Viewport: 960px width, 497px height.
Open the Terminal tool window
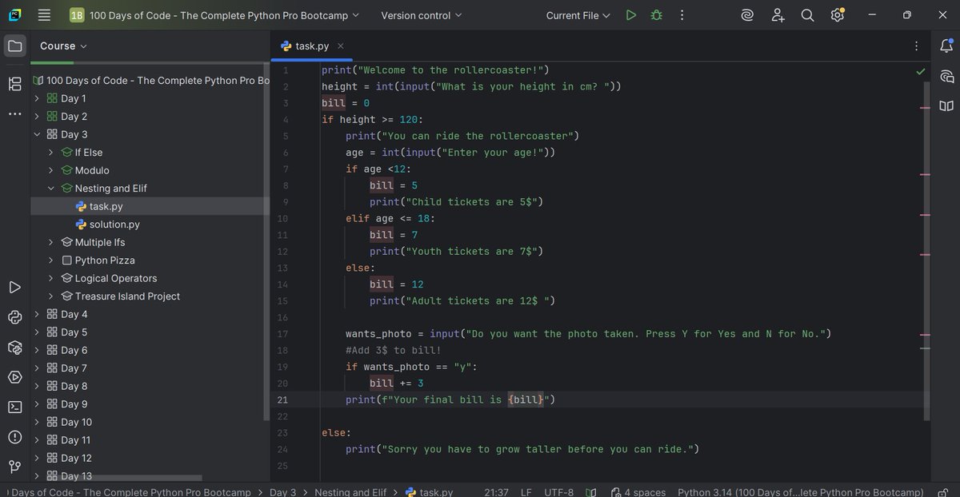(14, 407)
